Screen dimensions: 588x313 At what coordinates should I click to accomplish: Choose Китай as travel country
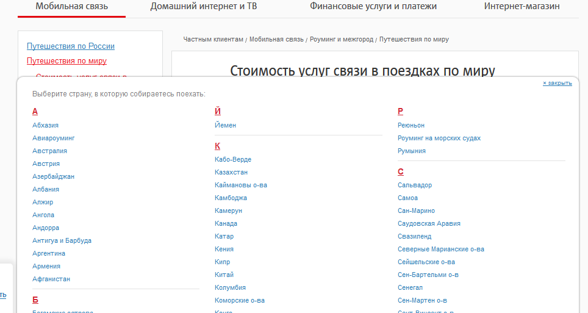point(224,275)
